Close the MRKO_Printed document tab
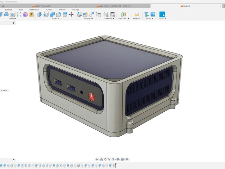The width and height of the screenshot is (225, 169). point(76,6)
